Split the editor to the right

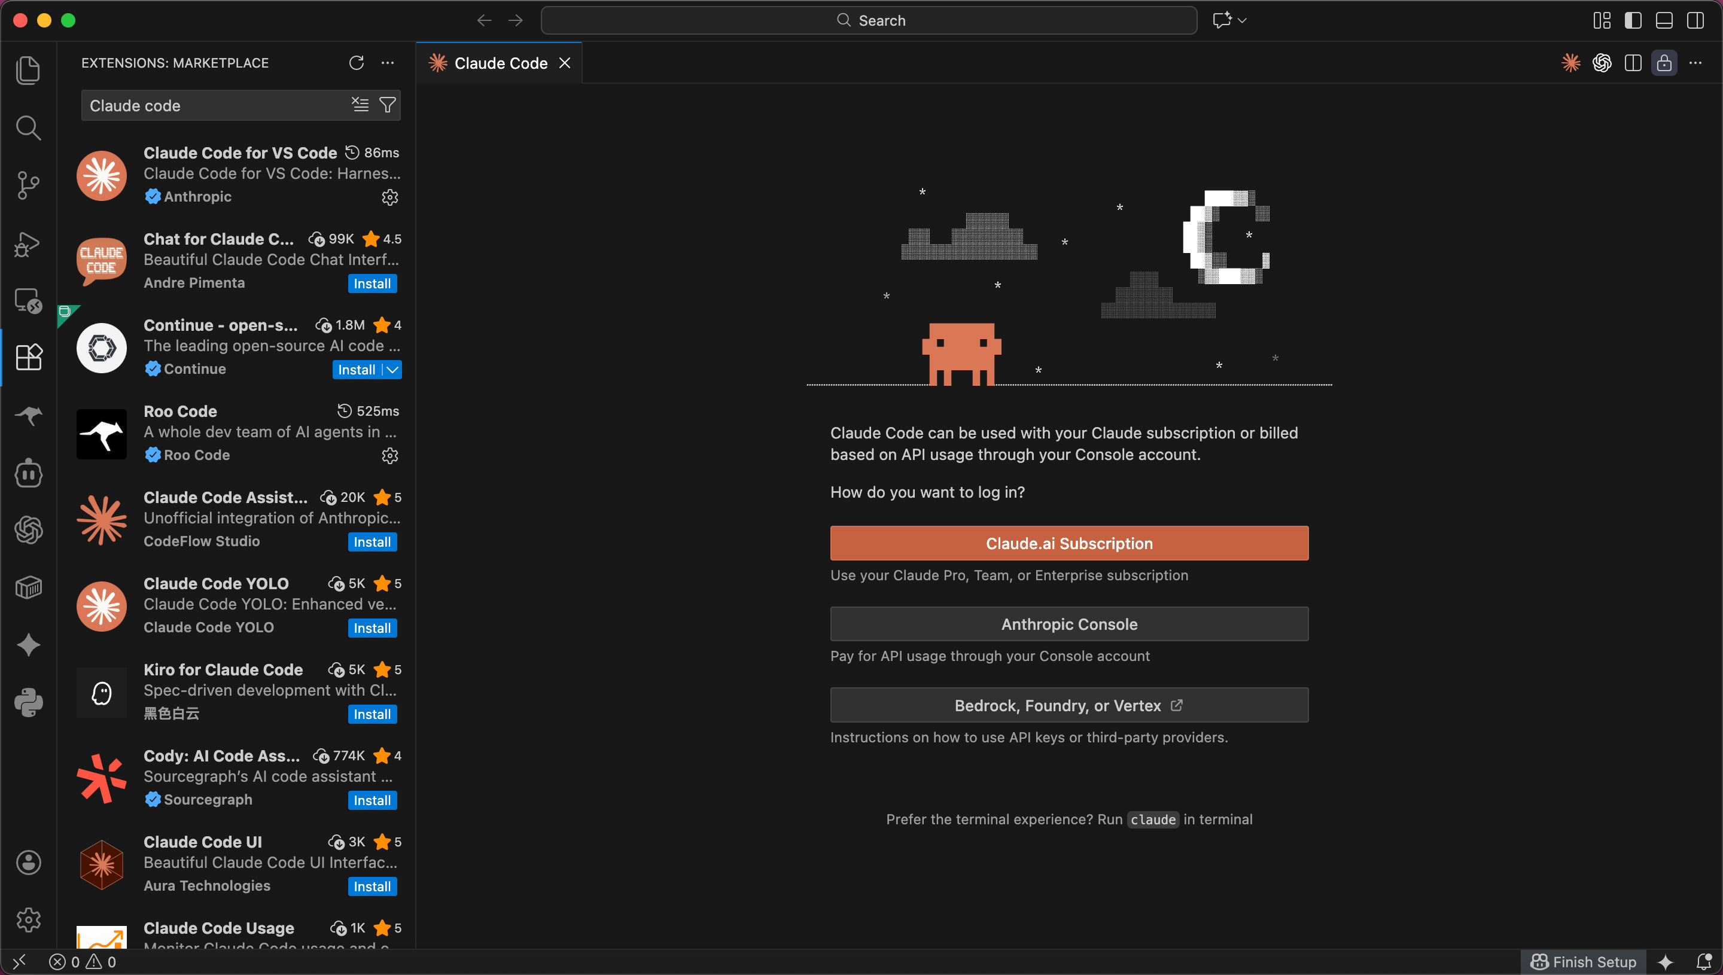pos(1633,63)
